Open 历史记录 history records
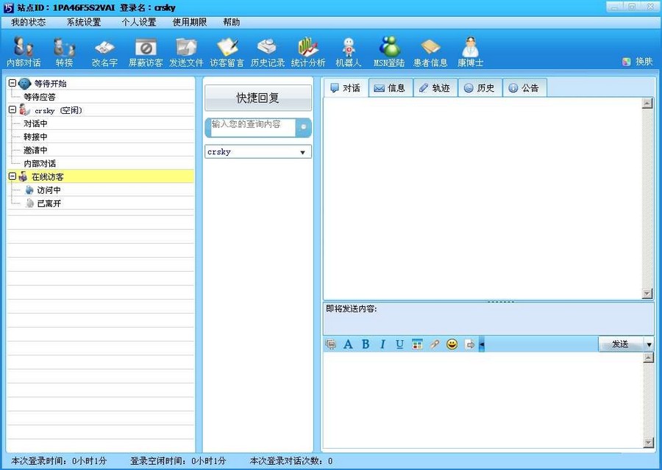Screen dimensions: 662x470 [x=267, y=52]
